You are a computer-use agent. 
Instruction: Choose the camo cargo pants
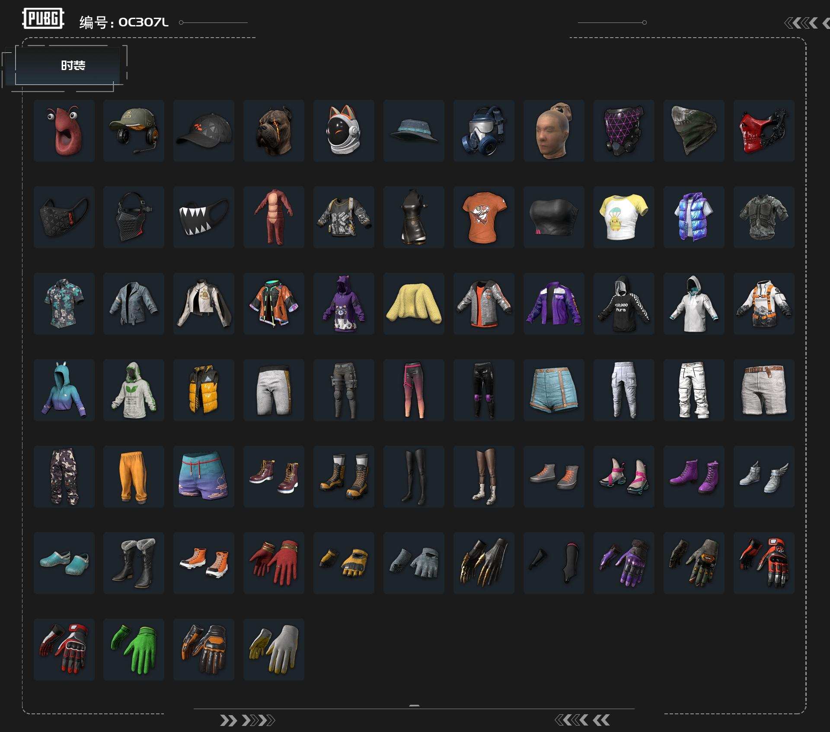pyautogui.click(x=64, y=476)
